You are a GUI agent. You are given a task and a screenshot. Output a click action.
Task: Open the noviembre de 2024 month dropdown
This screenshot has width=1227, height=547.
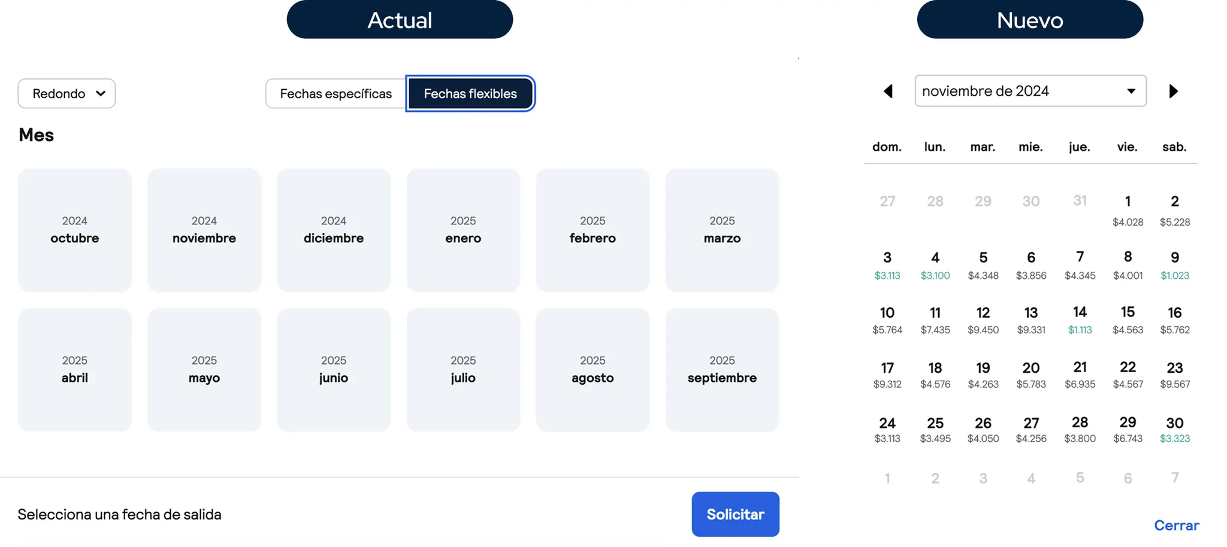[1030, 91]
